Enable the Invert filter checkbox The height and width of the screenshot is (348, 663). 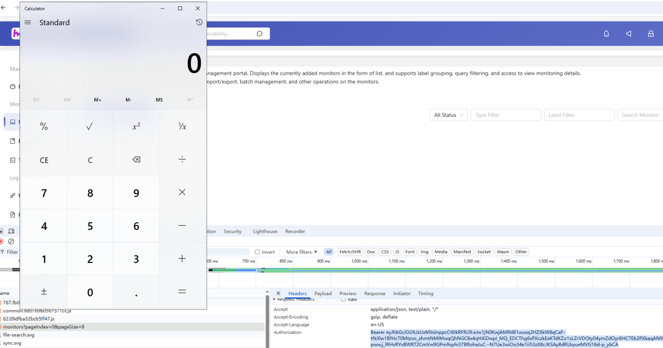pos(257,252)
